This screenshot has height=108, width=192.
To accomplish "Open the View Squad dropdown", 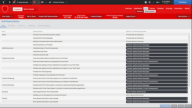I will (7, 16).
